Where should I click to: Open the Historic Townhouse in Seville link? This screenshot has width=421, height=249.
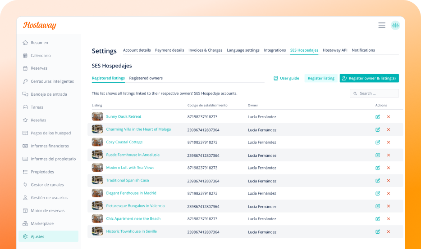131,231
